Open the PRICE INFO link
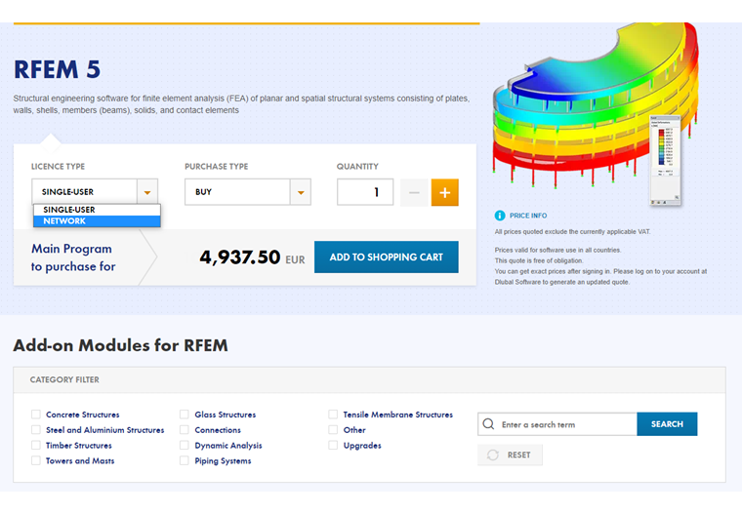Image resolution: width=742 pixels, height=514 pixels. tap(528, 216)
